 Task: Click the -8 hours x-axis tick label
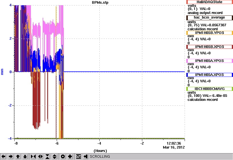[16, 143]
